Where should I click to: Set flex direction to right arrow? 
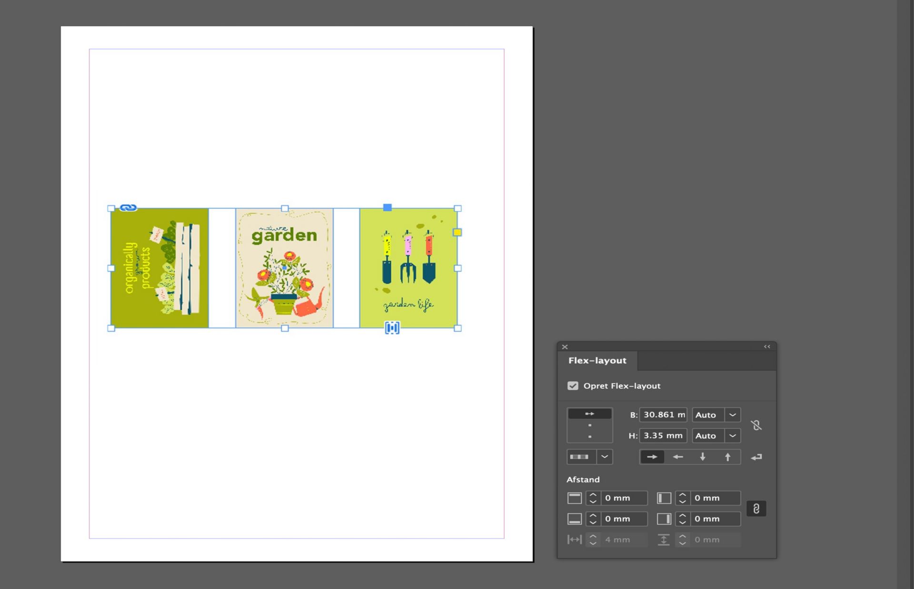tap(652, 457)
